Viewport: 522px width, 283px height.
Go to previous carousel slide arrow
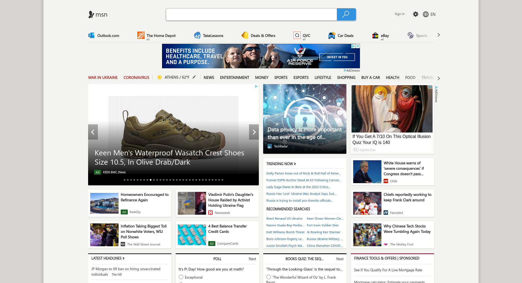click(93, 132)
